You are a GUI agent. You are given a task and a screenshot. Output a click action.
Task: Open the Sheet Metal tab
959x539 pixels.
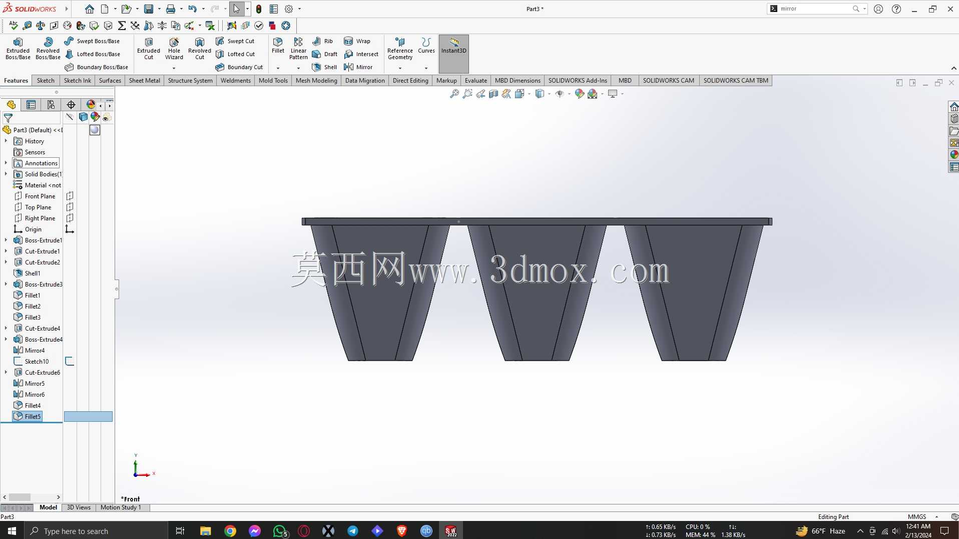tap(145, 81)
